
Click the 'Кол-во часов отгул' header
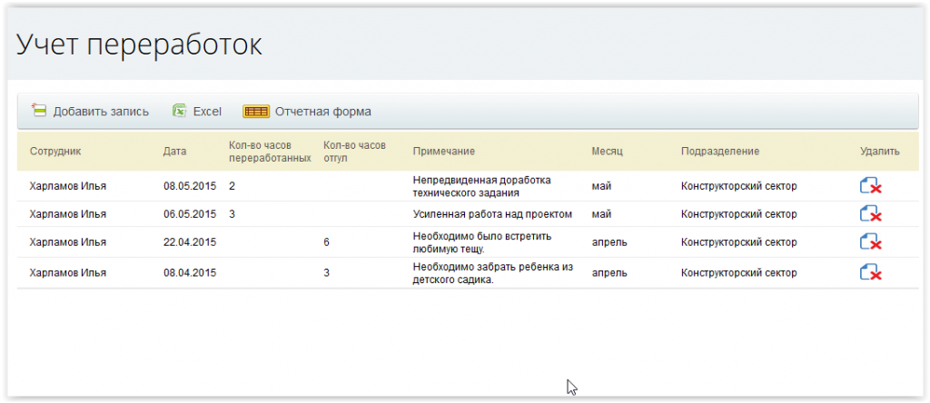coord(354,151)
